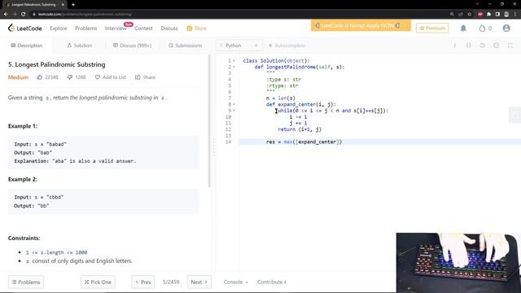Image resolution: width=521 pixels, height=293 pixels.
Task: Click the editor info icon
Action: [454, 46]
